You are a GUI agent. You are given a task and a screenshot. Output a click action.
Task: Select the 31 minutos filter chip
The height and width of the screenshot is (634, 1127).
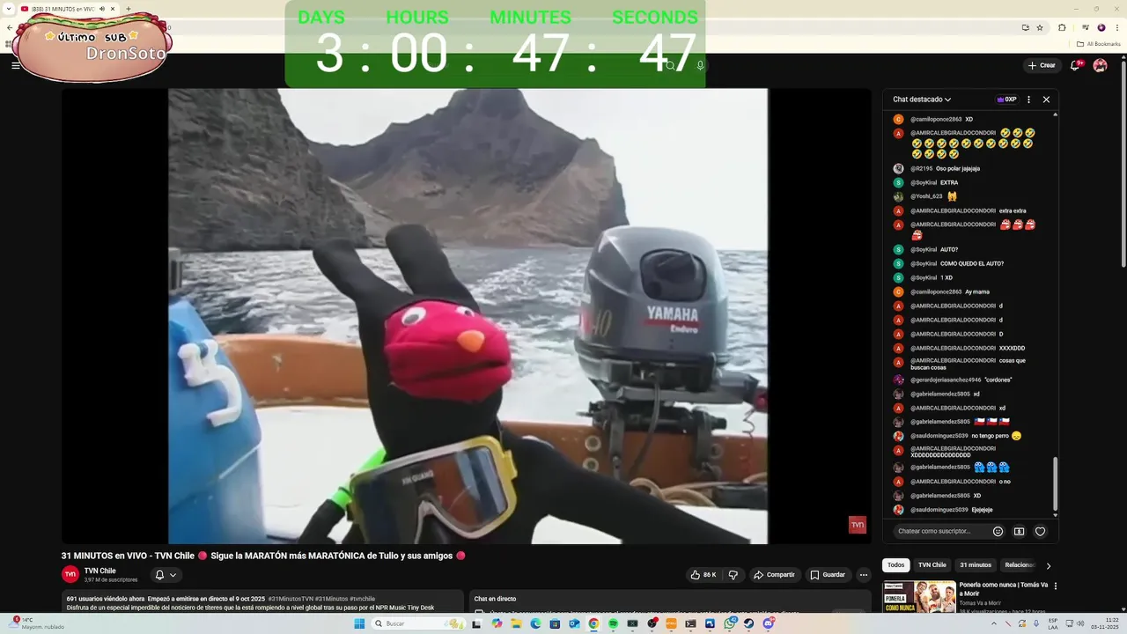(x=976, y=565)
